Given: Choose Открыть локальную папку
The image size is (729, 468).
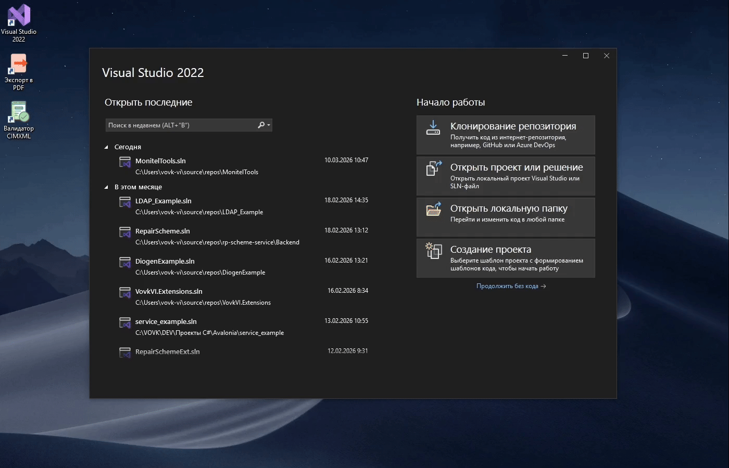Looking at the screenshot, I should click(506, 217).
